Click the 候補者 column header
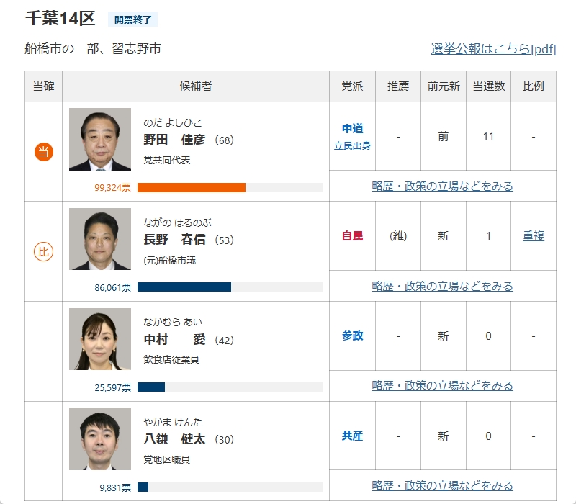 tap(195, 86)
